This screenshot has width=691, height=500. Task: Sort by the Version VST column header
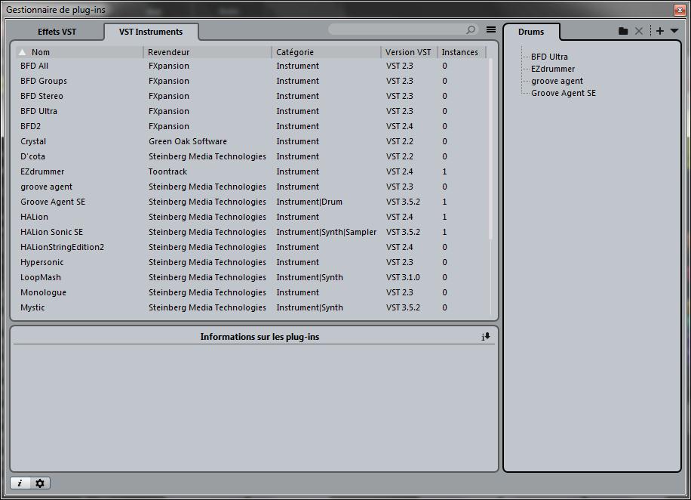[409, 52]
